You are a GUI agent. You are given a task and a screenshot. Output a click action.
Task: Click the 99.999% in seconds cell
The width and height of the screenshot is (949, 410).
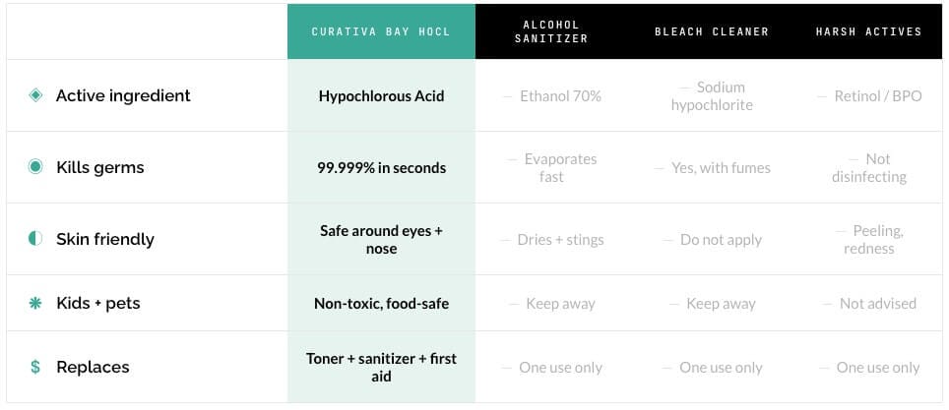pos(381,168)
